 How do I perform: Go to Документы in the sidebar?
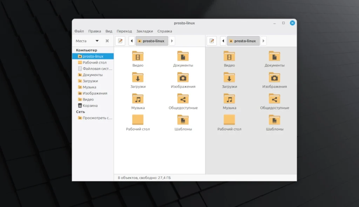point(93,75)
